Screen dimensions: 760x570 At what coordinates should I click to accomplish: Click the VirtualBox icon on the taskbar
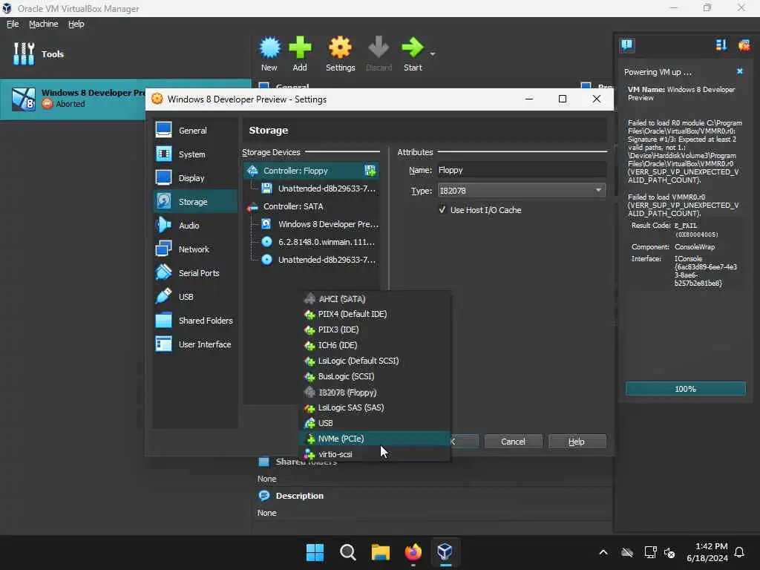pos(445,552)
